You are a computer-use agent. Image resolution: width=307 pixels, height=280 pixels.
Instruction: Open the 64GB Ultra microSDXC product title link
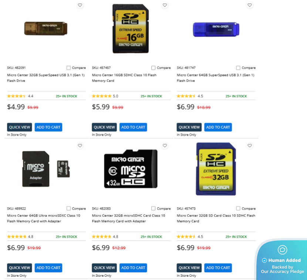[44, 218]
